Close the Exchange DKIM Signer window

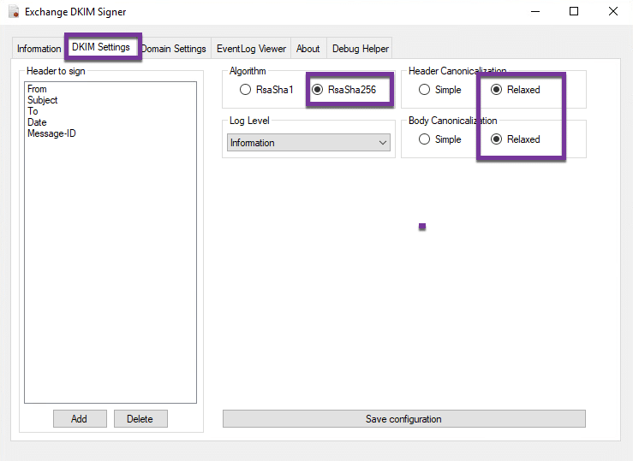612,12
